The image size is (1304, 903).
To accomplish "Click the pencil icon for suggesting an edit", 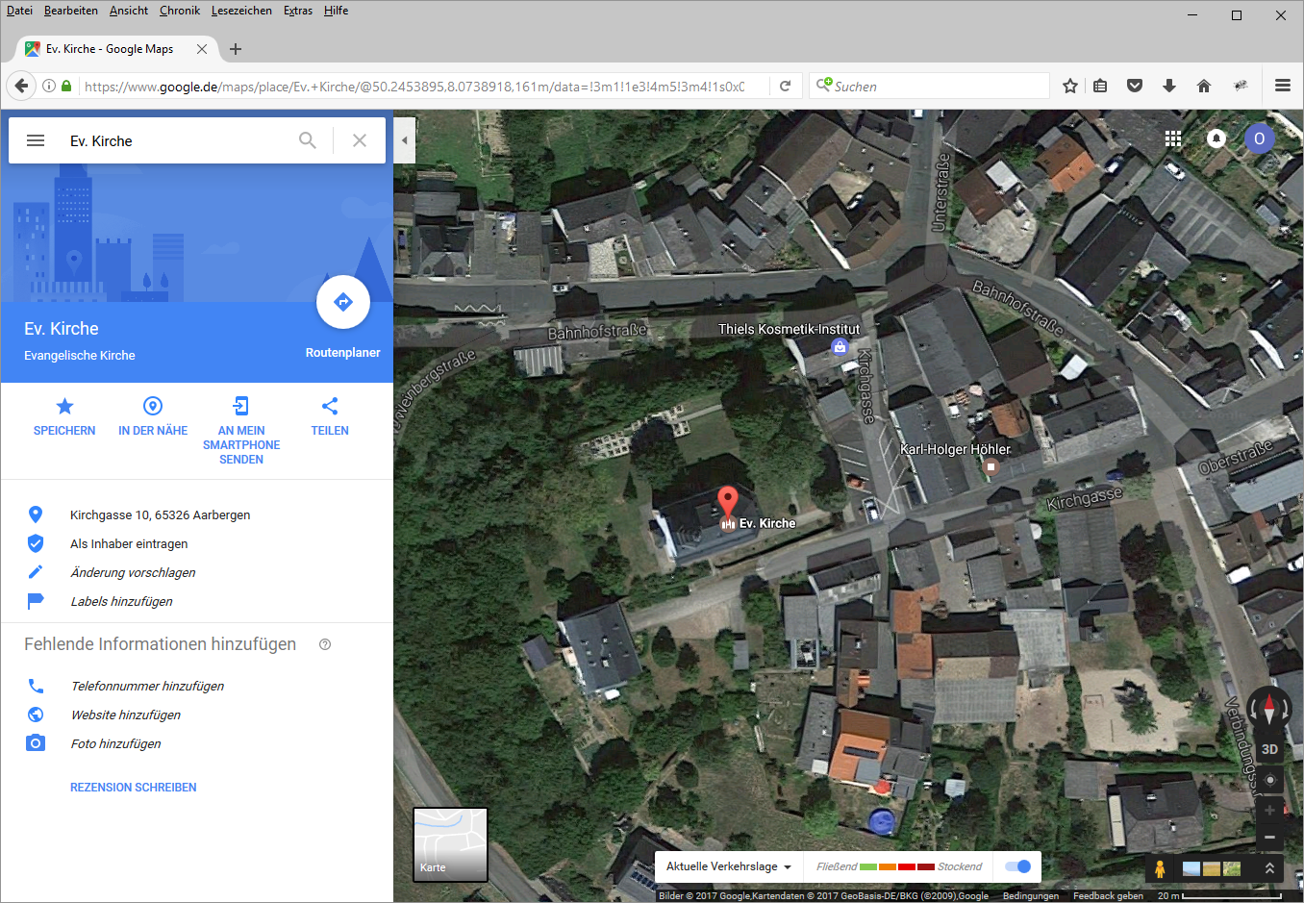I will click(36, 572).
